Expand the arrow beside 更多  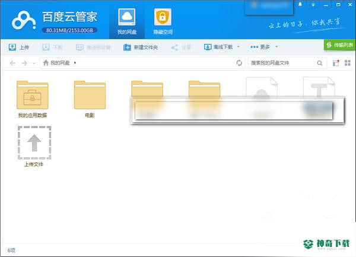(276, 46)
